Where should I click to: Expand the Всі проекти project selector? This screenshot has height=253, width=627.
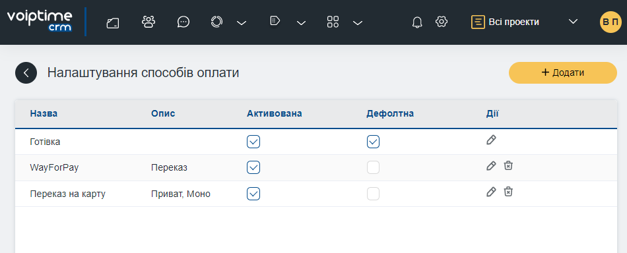tap(573, 22)
